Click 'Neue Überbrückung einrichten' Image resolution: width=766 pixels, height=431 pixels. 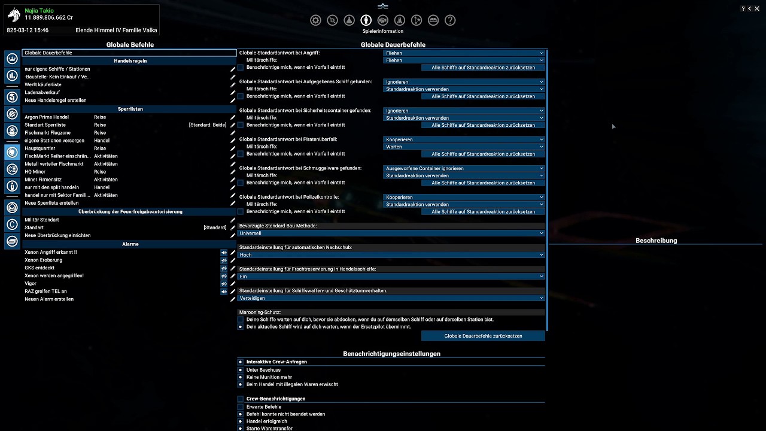point(57,236)
